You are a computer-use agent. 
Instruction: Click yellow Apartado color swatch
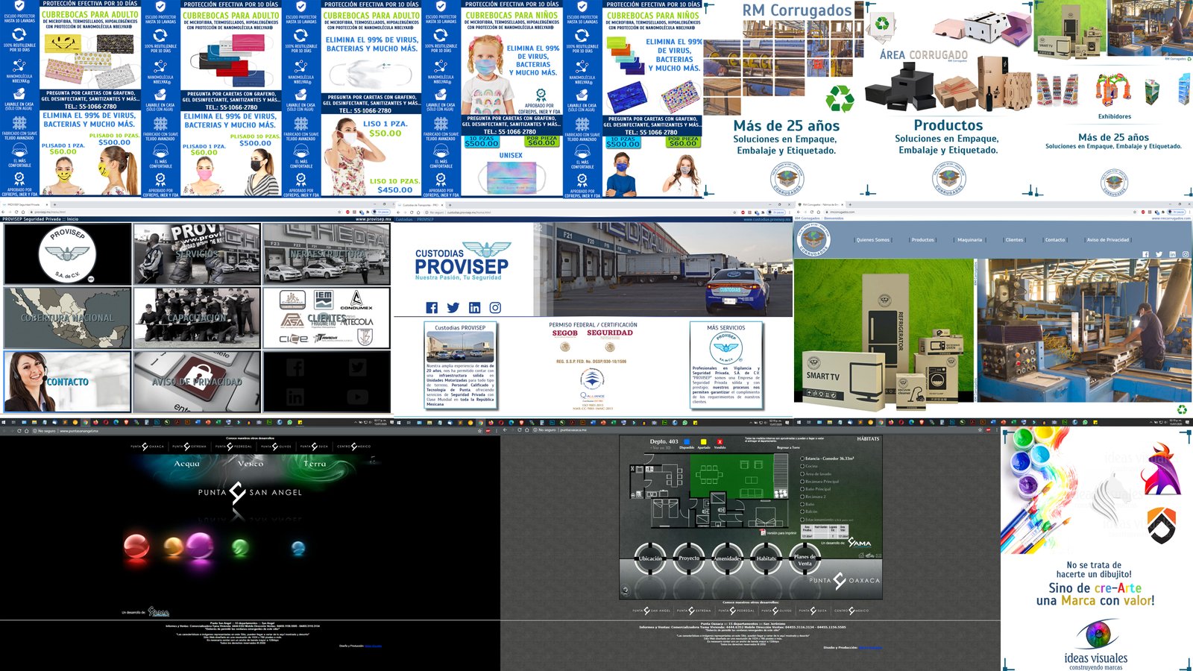pos(703,441)
